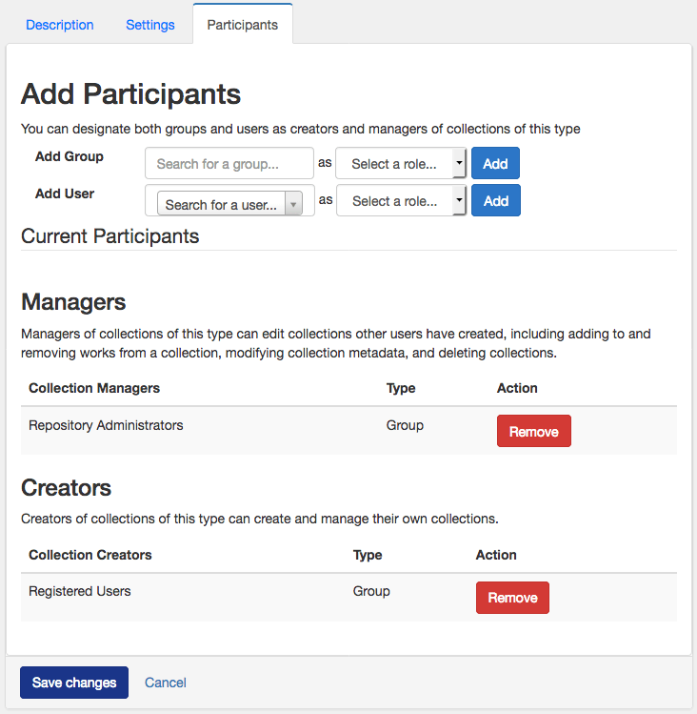Click the Collection Creators column header
Viewport: 697px width, 714px height.
[x=90, y=555]
